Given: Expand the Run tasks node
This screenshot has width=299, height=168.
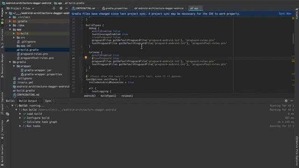Looking at the screenshot, I should click(x=20, y=126).
